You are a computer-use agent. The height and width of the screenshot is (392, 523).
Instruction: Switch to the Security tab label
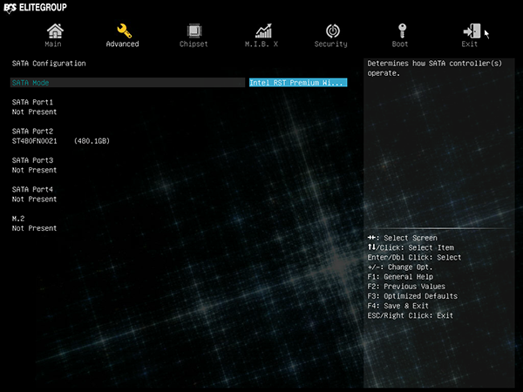coord(330,44)
